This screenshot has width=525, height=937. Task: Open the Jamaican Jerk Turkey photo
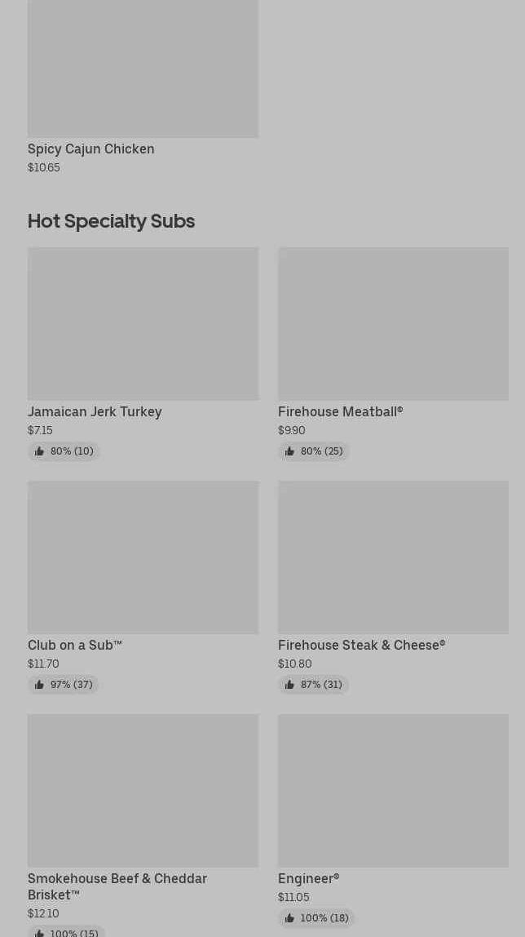pos(143,324)
